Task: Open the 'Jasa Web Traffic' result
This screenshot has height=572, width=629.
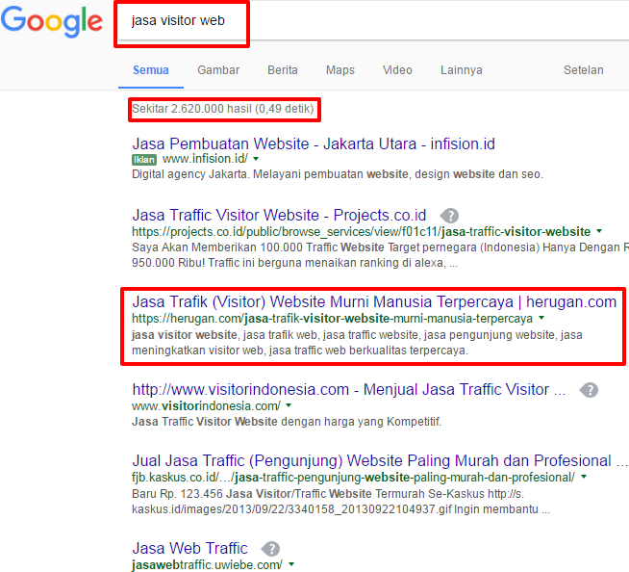Action: coord(190,548)
